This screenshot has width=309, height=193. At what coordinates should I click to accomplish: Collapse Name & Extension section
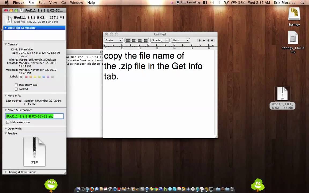click(6, 110)
